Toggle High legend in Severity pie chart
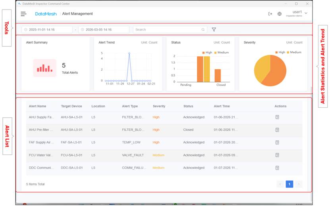Viewport: 330px width, 206px height. click(280, 52)
